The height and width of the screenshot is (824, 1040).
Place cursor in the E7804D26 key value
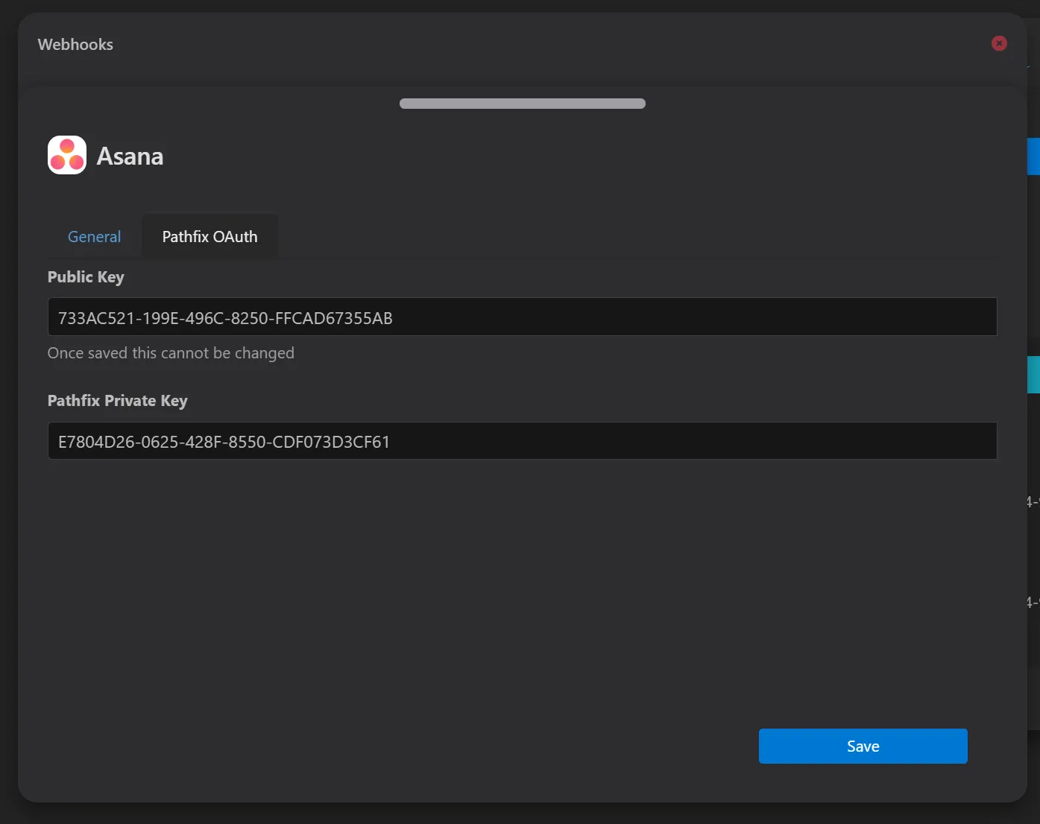224,442
